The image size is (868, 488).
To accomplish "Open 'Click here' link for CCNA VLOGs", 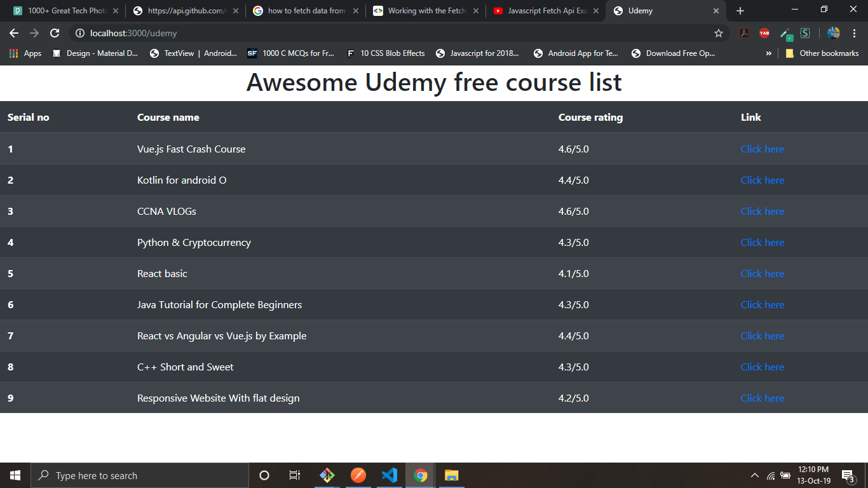I will [x=762, y=211].
